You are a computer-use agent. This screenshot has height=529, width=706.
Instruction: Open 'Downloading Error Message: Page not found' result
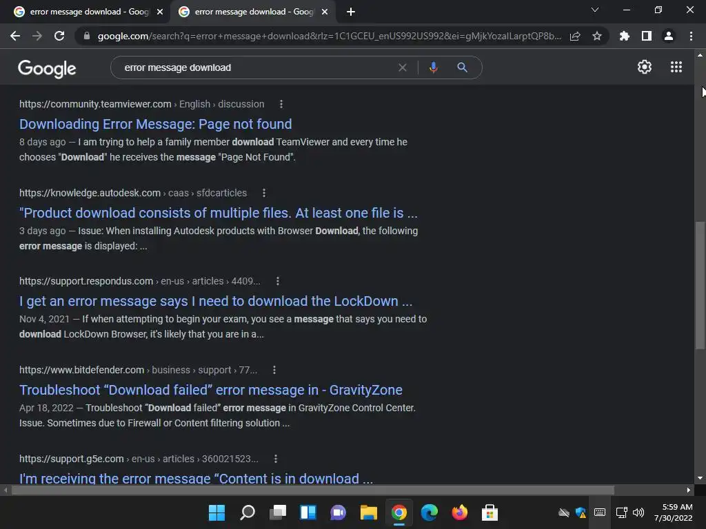[x=155, y=124]
